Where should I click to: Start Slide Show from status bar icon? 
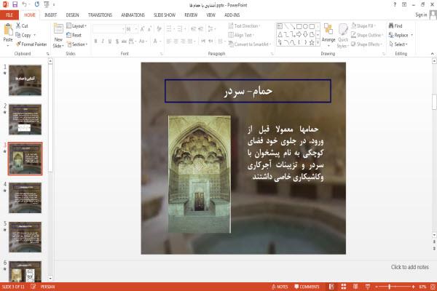click(x=368, y=287)
